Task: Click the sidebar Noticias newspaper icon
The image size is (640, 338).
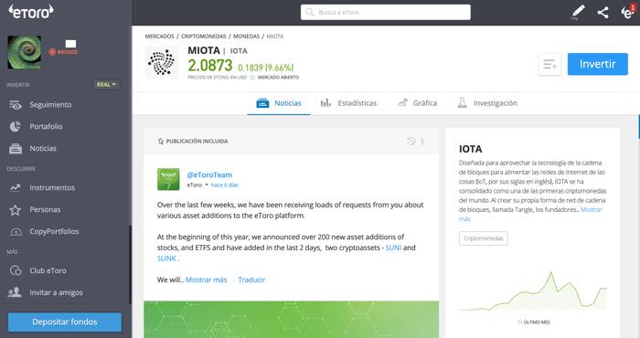Action: click(16, 149)
